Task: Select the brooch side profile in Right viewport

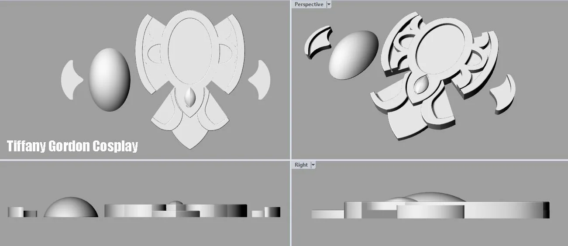Action: (x=430, y=206)
